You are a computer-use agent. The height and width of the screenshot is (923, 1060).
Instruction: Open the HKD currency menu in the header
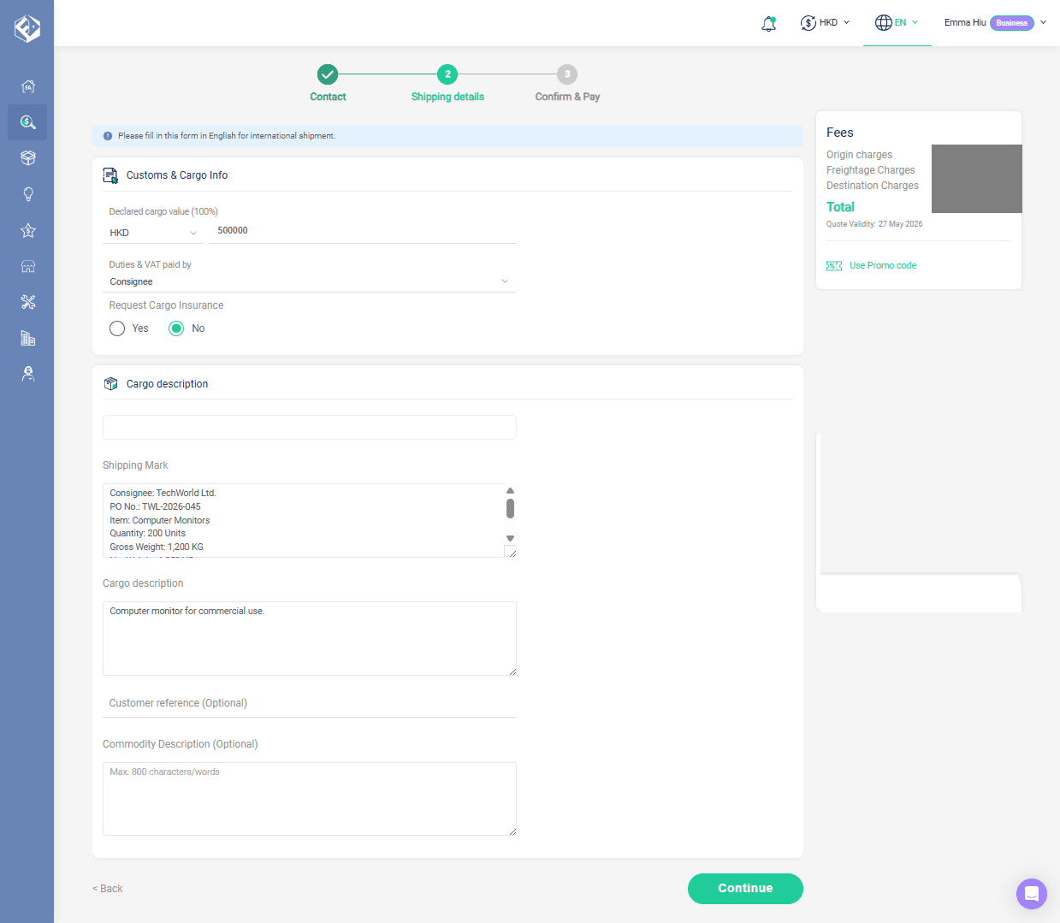[826, 23]
